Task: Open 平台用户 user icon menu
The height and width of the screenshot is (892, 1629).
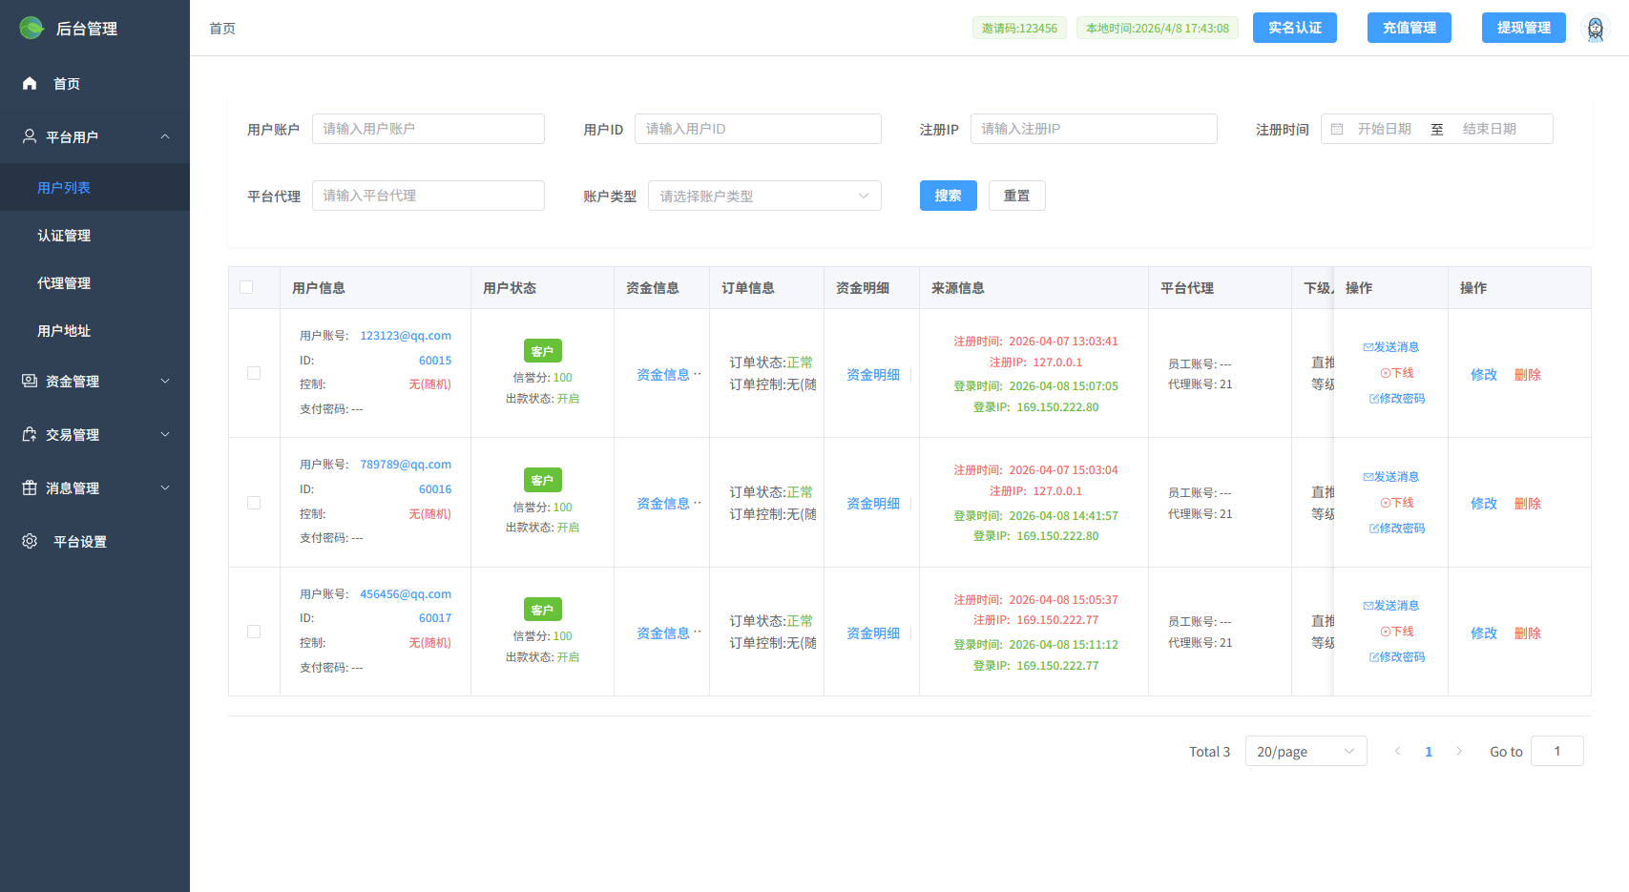Action: click(30, 136)
